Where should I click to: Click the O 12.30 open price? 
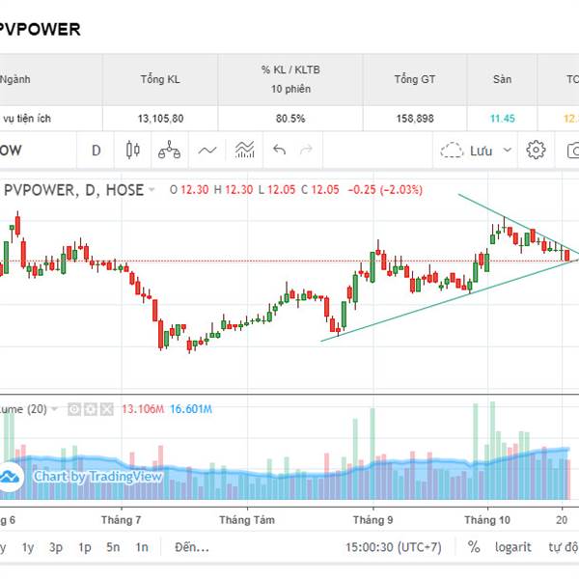(x=189, y=190)
